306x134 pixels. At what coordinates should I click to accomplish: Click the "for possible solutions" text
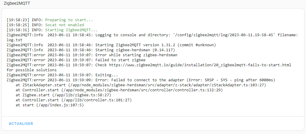pyautogui.click(x=31, y=70)
